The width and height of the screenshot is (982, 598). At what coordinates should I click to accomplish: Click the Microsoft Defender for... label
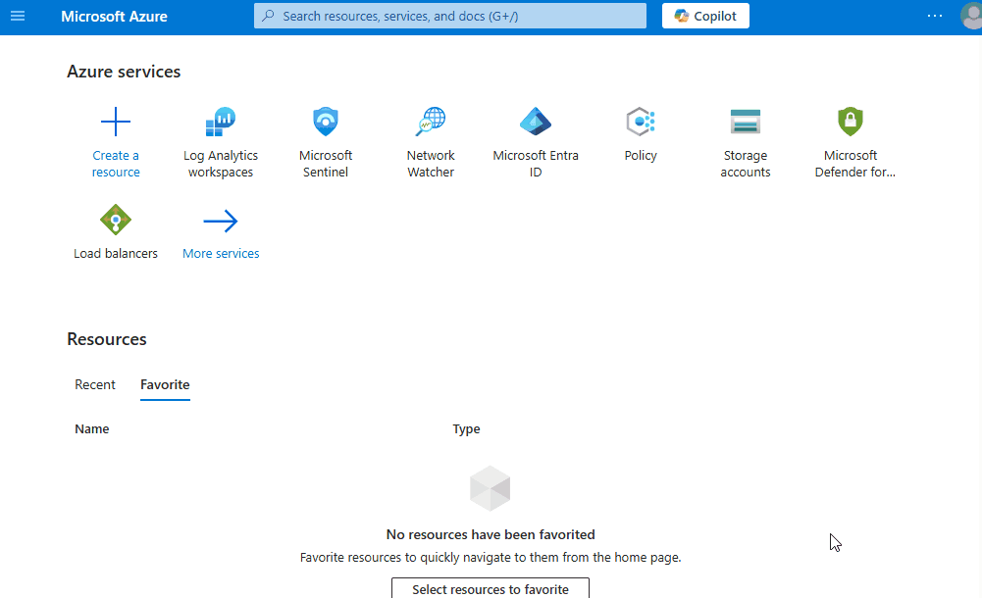click(854, 164)
